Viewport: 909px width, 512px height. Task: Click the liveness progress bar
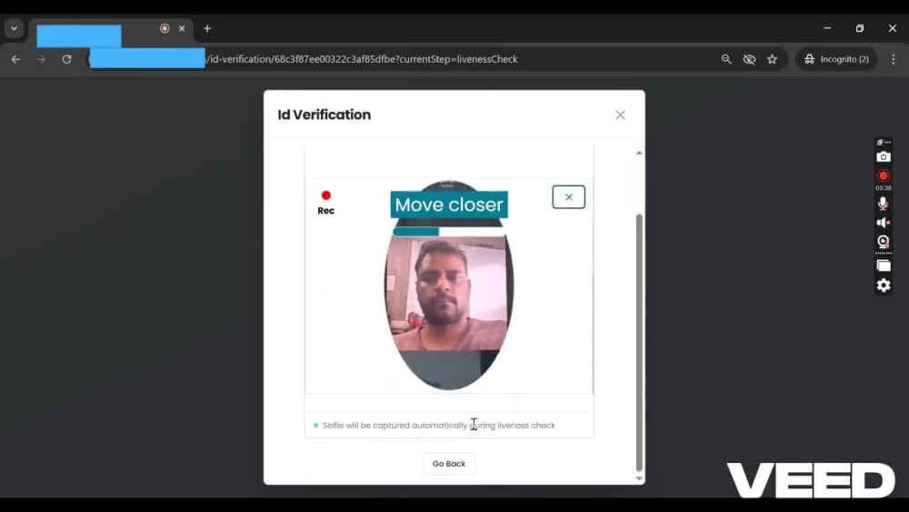pos(448,231)
